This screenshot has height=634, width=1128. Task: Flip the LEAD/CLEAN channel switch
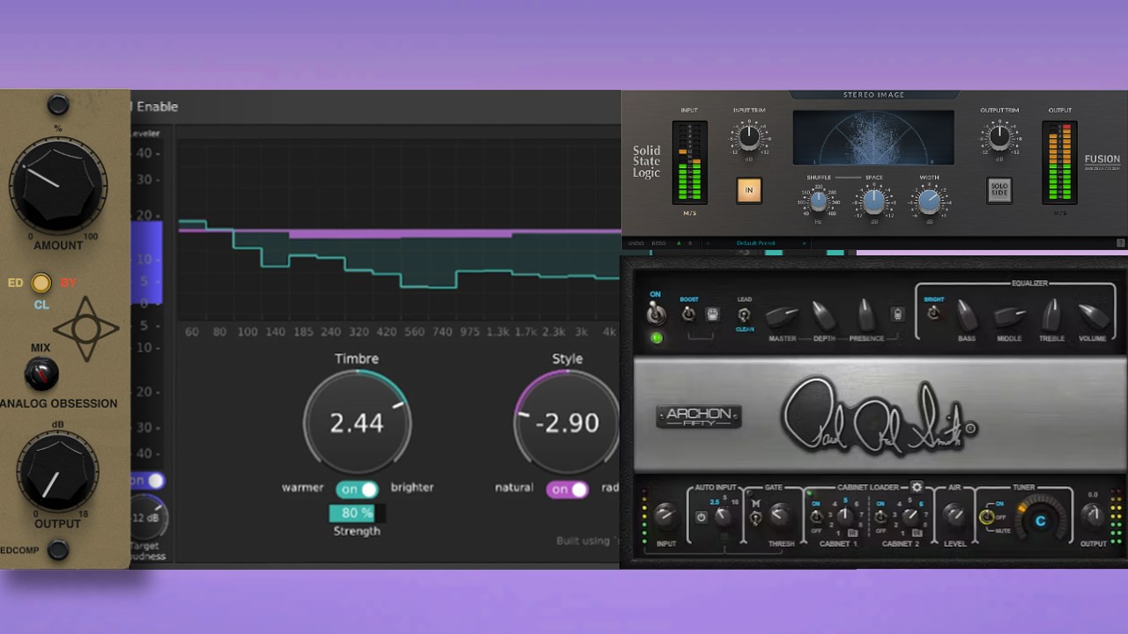tap(744, 314)
